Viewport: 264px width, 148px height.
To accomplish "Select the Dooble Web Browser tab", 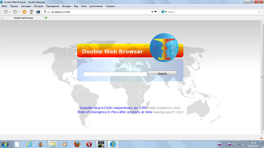I will 22,18.
